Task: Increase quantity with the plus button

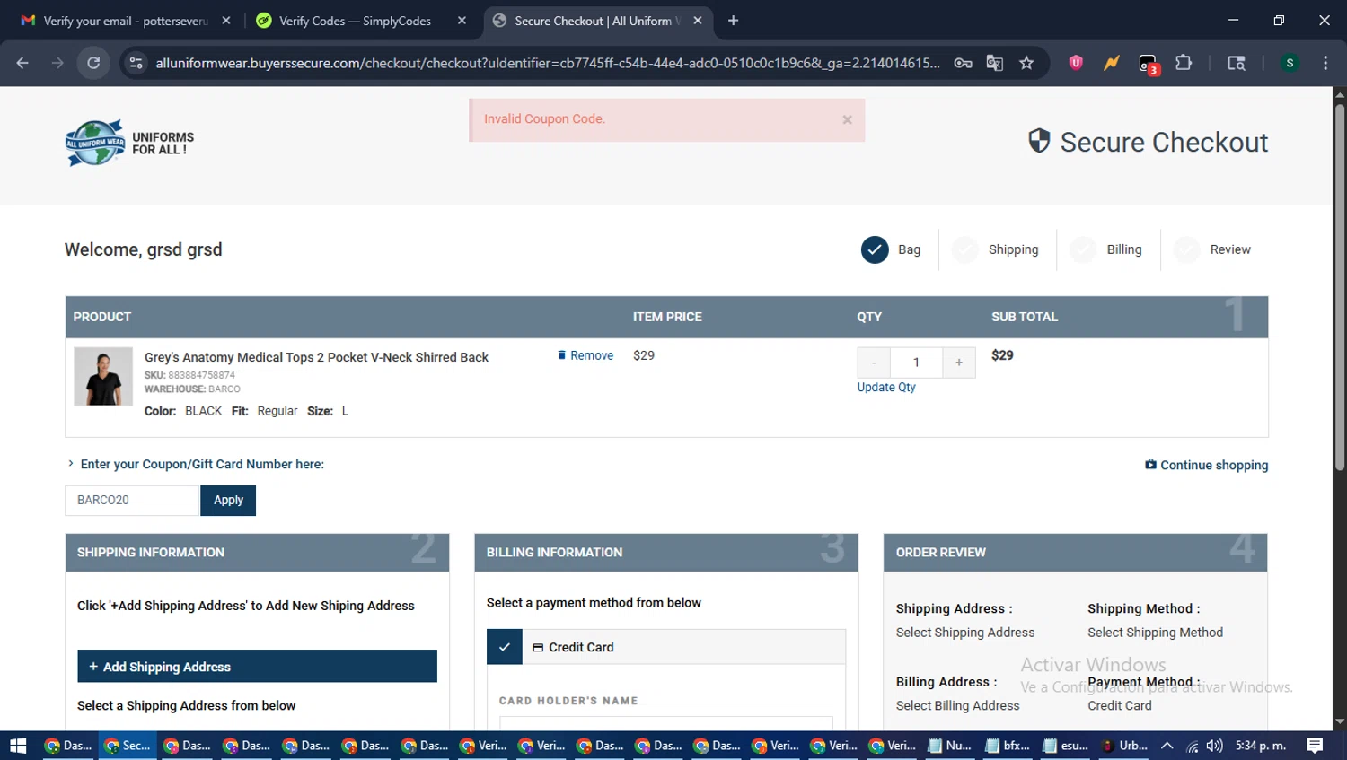Action: tap(959, 363)
